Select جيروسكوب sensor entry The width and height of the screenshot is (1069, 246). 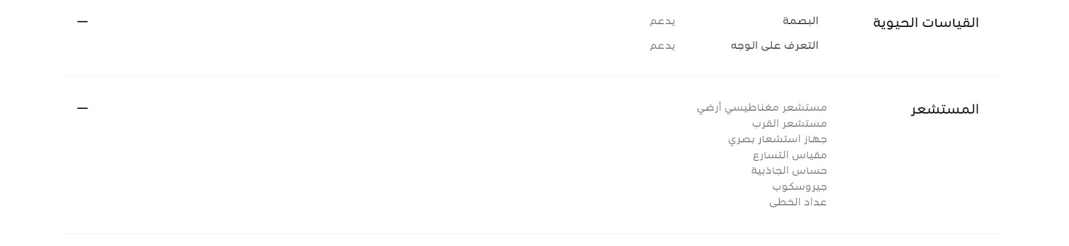(x=800, y=186)
